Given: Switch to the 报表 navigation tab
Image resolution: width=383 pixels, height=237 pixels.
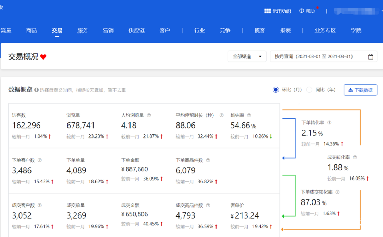Looking at the screenshot, I should pos(285,30).
